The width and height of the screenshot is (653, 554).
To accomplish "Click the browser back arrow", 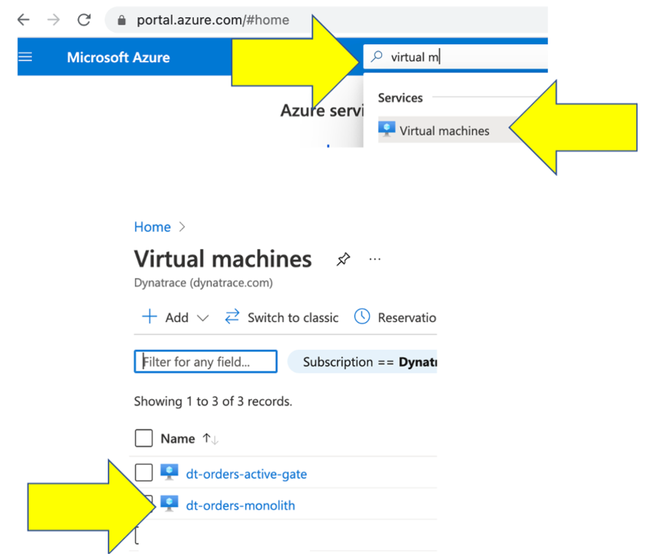I will point(24,20).
